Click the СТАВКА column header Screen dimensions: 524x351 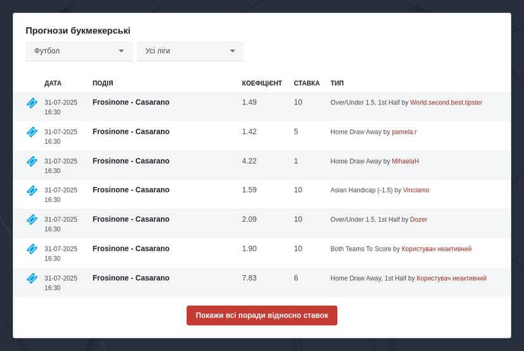(x=307, y=83)
